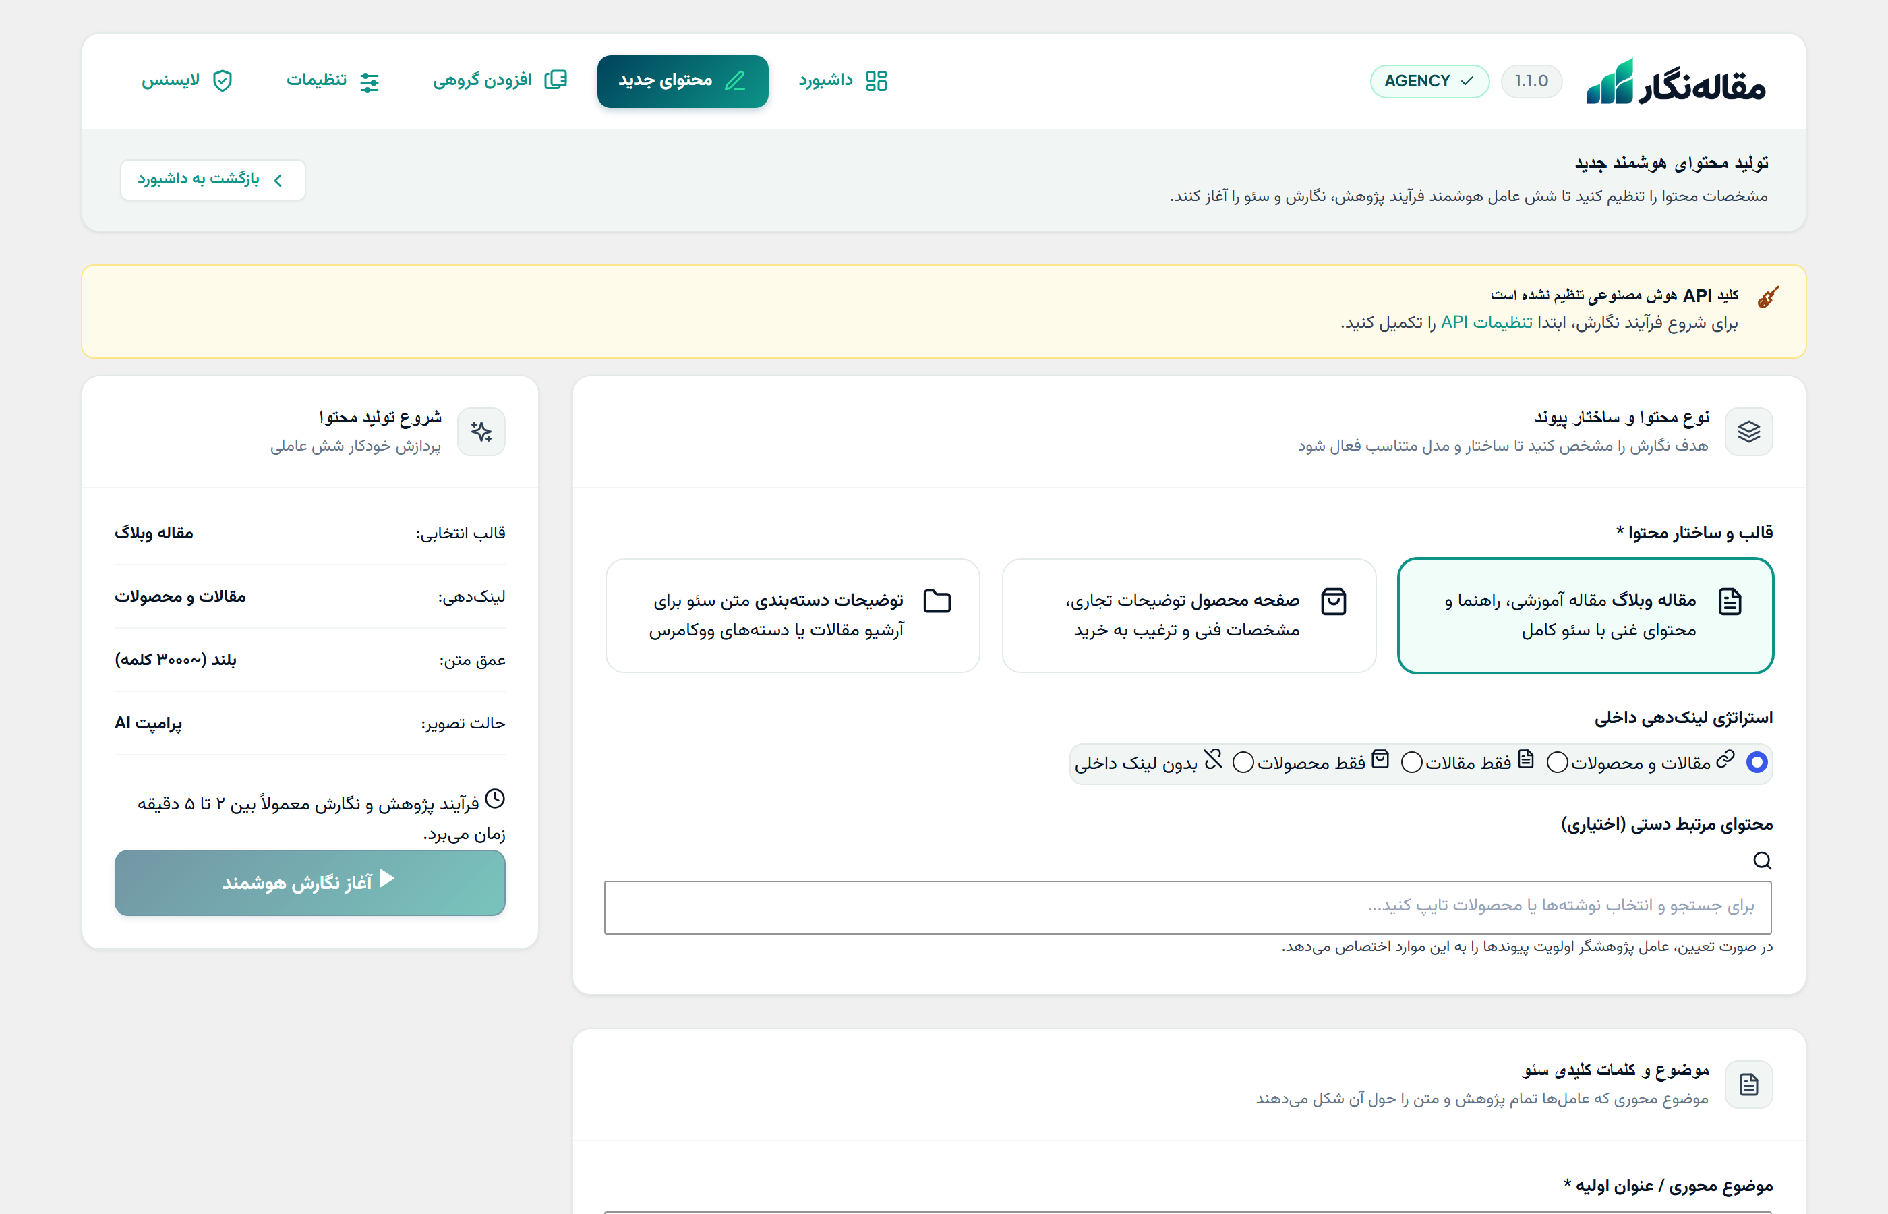Click the layers icon beside نوع محتوا
This screenshot has width=1888, height=1214.
tap(1748, 431)
